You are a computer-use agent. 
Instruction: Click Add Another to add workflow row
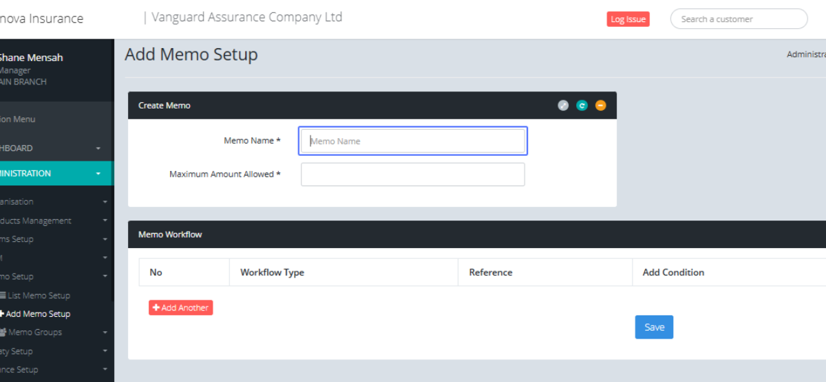[x=180, y=308]
